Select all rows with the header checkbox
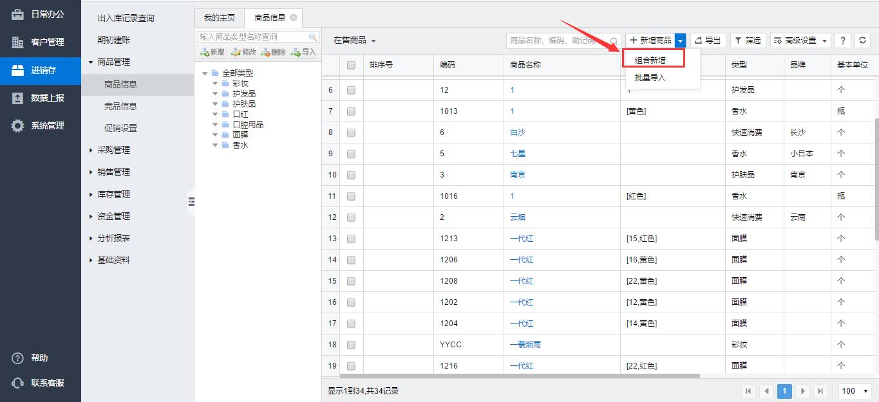 tap(351, 65)
